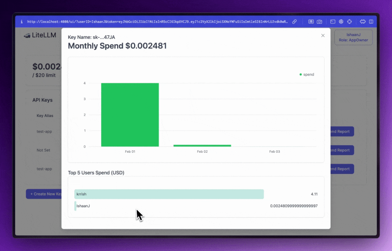Click the globe network icon
Image resolution: width=392 pixels, height=251 pixels.
pyautogui.click(x=341, y=22)
